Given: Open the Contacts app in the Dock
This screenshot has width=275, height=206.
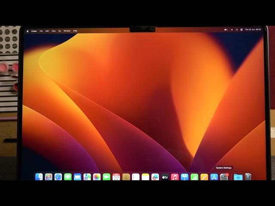Looking at the screenshot, I should point(126,177).
